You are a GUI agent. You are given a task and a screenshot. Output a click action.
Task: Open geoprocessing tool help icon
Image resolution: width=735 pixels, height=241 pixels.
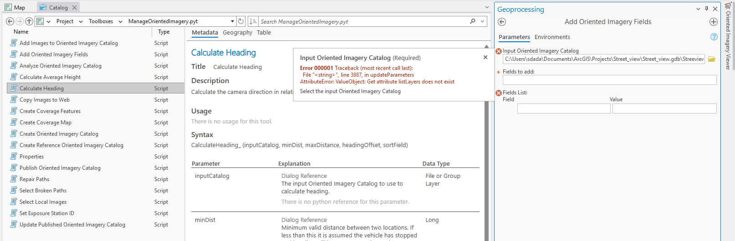(x=714, y=37)
